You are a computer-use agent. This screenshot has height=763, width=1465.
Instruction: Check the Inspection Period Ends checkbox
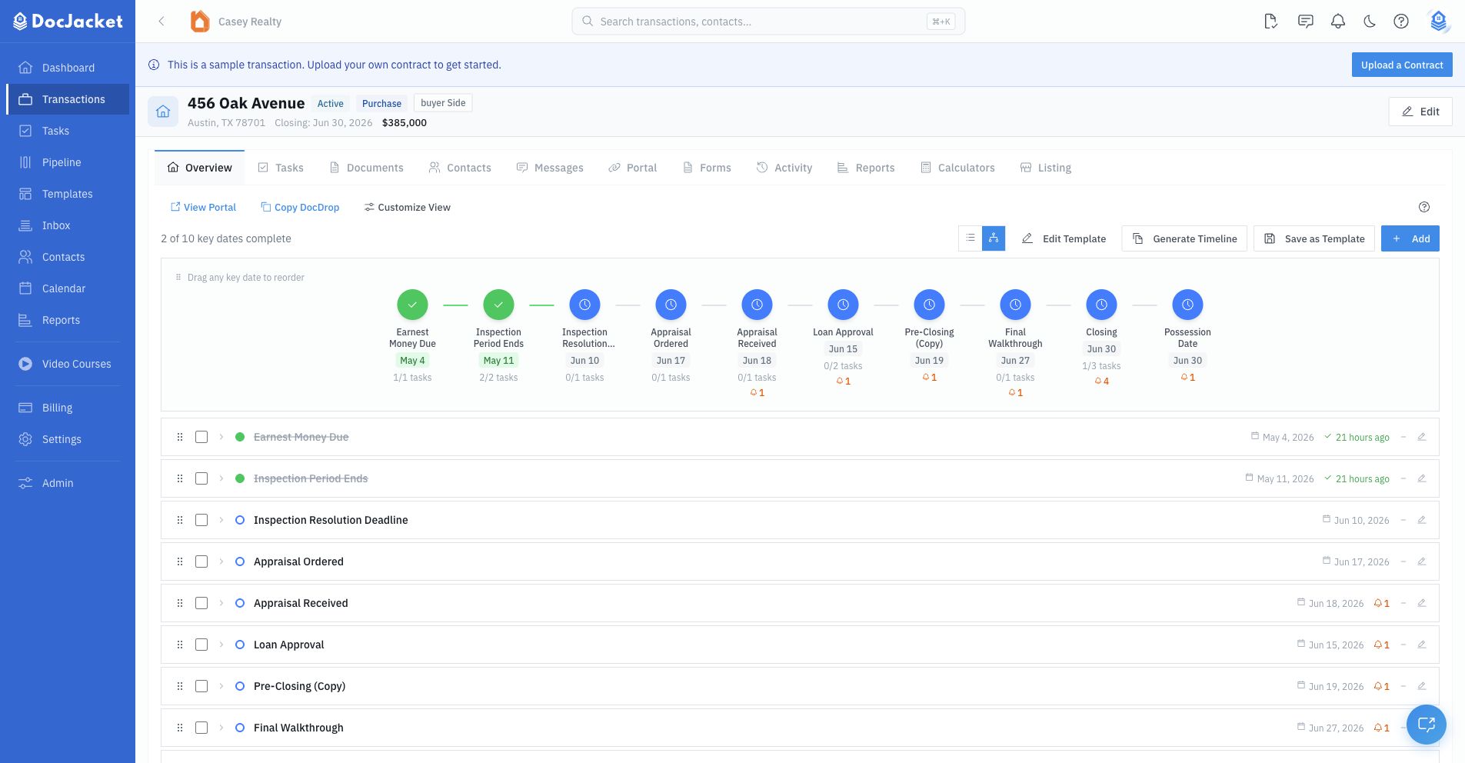click(201, 478)
